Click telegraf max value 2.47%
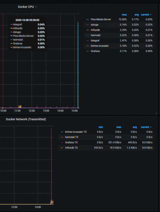Screen dimensions: 160x212 tap(123, 40)
